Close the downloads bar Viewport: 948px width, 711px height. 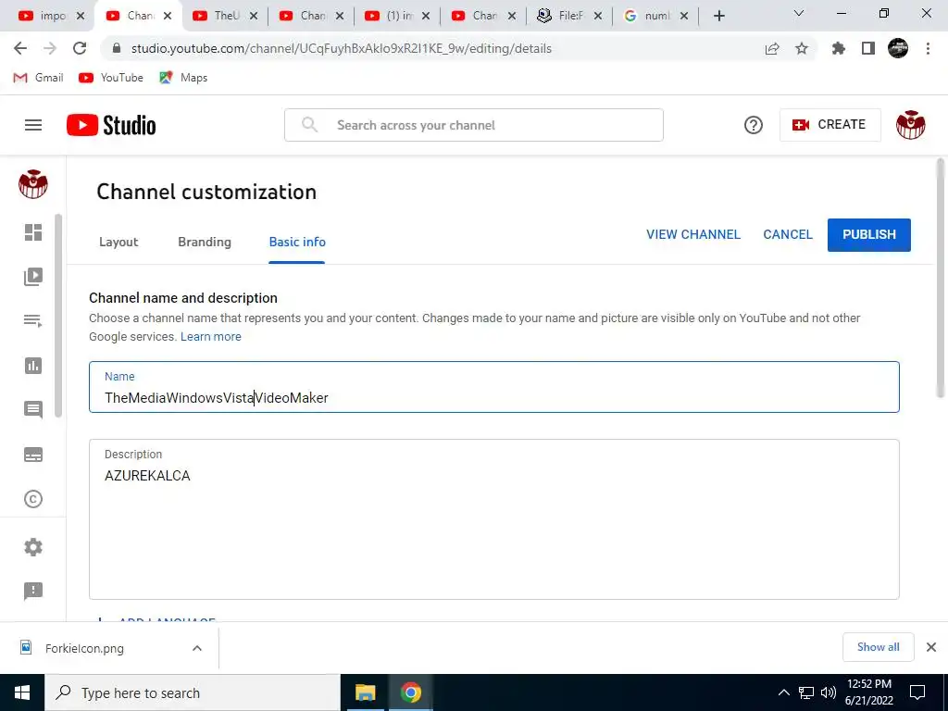tap(931, 647)
